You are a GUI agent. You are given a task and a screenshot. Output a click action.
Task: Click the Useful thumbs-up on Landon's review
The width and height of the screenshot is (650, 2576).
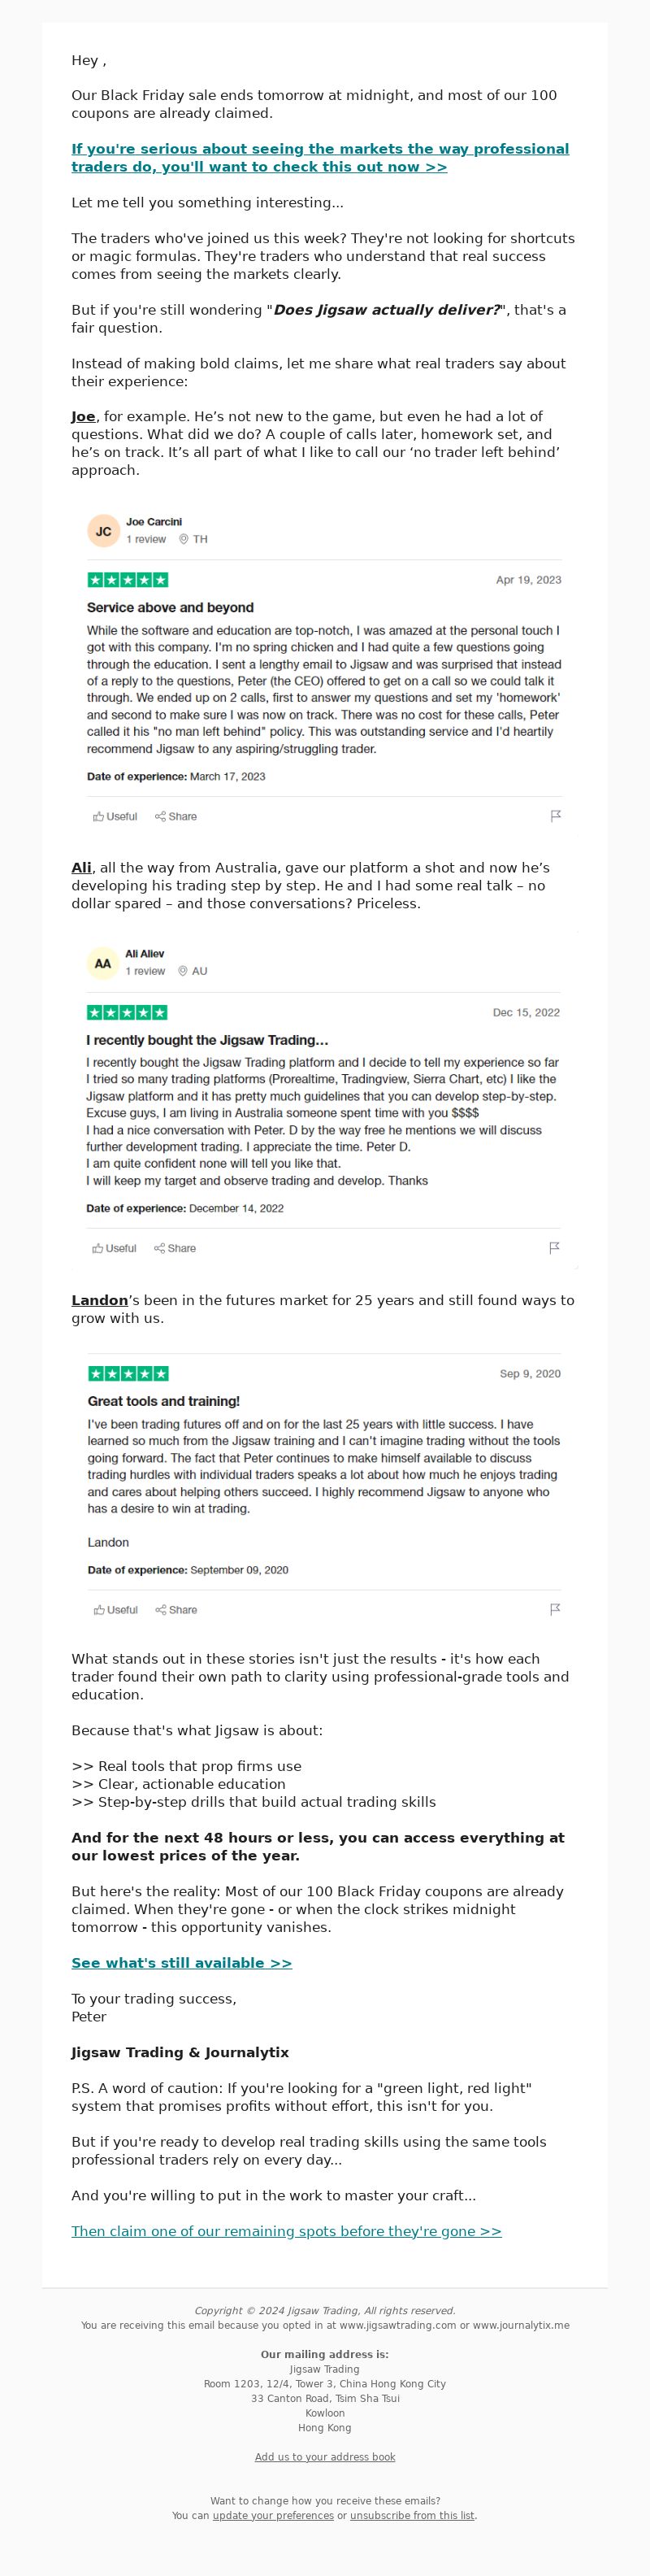click(99, 1609)
